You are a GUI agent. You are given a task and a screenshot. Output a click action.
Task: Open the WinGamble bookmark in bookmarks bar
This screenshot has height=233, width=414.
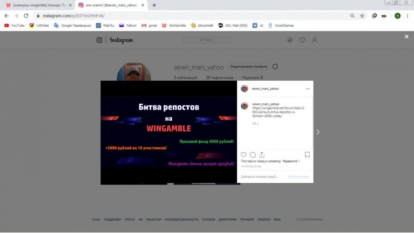pos(174,25)
